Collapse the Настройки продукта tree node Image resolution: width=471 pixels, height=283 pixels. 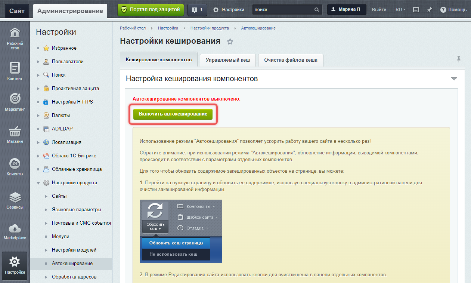click(x=38, y=183)
